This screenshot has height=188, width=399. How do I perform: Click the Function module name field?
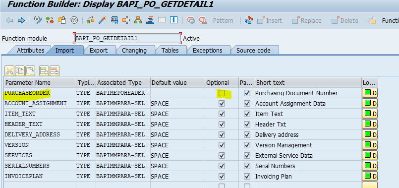127,39
